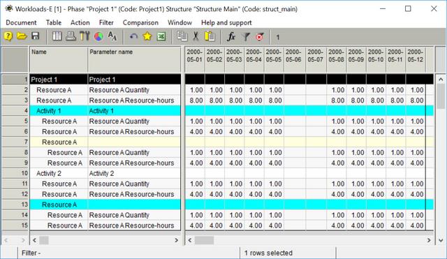Click right arrow of left pane horizontal scrollbar
Viewport: 447px width, 259px height.
(176, 240)
